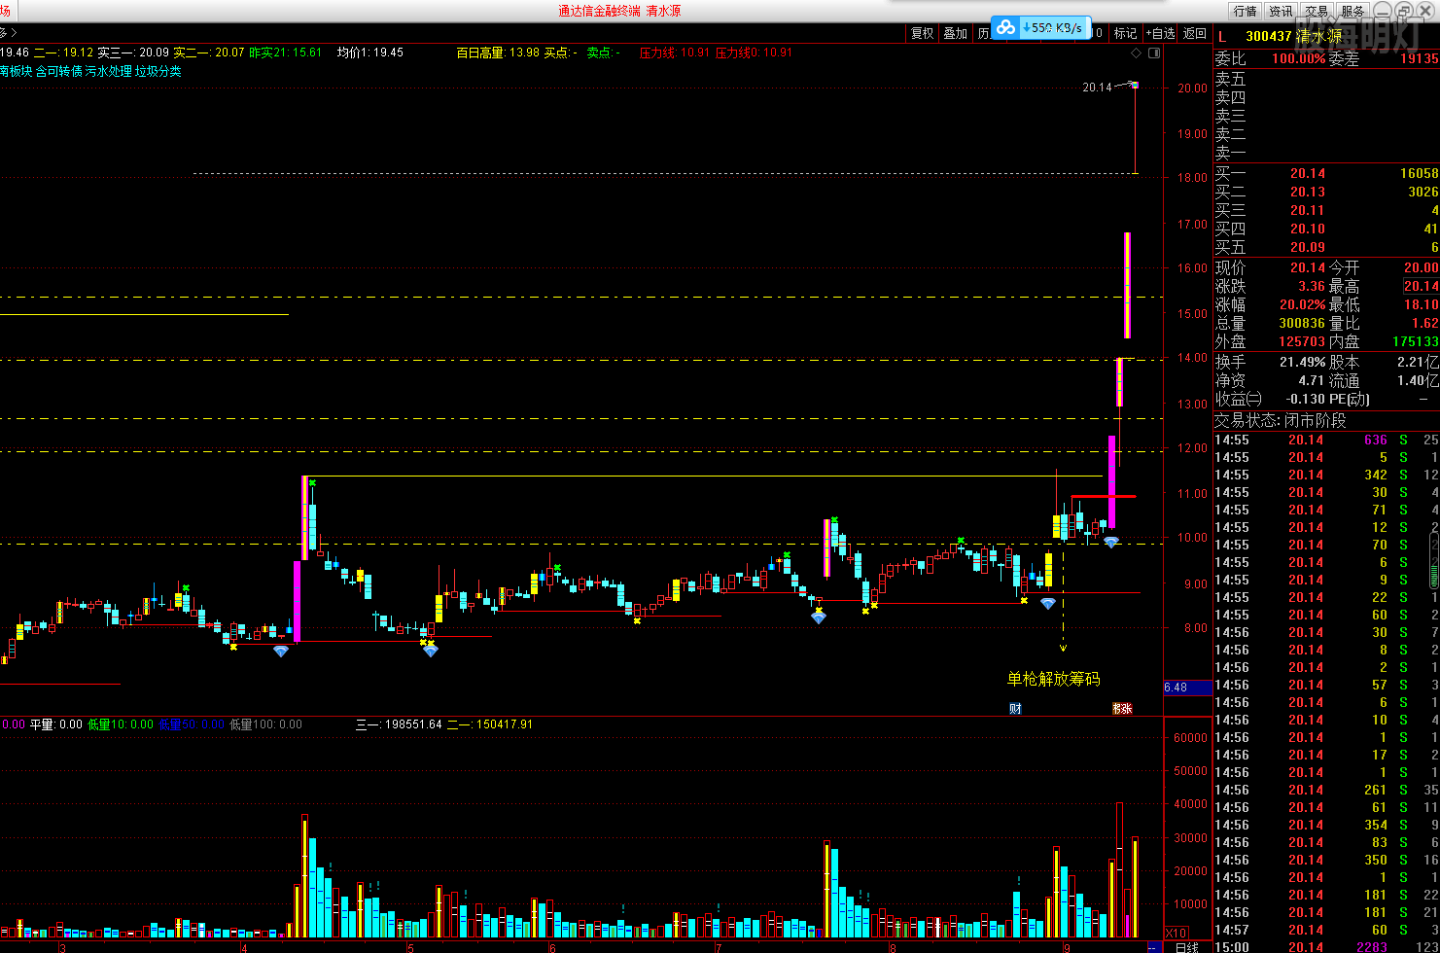Click the 财 finance marker icon
Viewport: 1440px width, 953px height.
[1015, 708]
